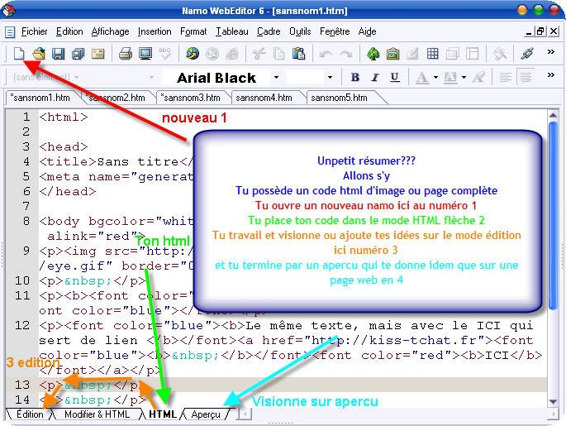Click the monitor preview icon
The width and height of the screenshot is (566, 426).
145,54
